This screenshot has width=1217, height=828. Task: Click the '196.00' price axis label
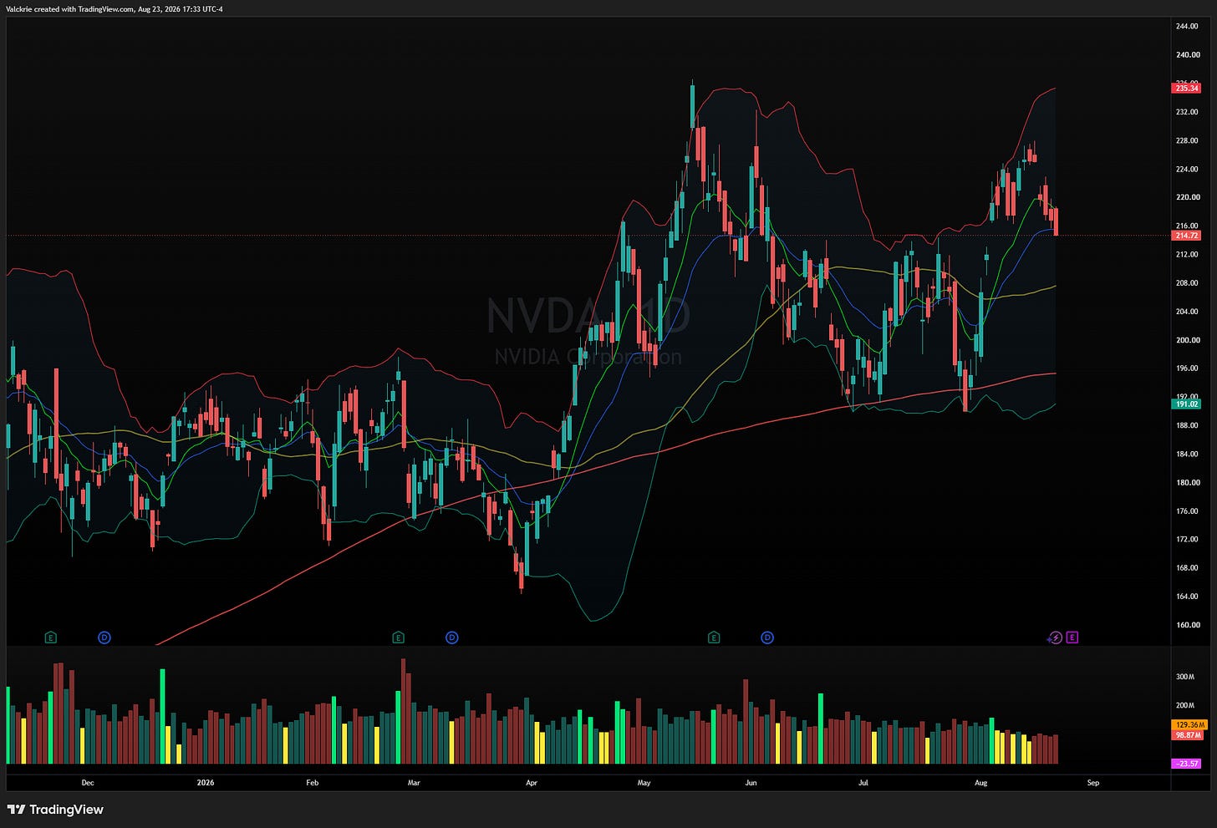(x=1188, y=368)
